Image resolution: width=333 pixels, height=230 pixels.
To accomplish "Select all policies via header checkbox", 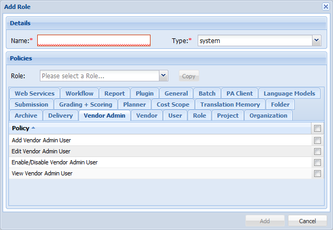I will pyautogui.click(x=317, y=128).
